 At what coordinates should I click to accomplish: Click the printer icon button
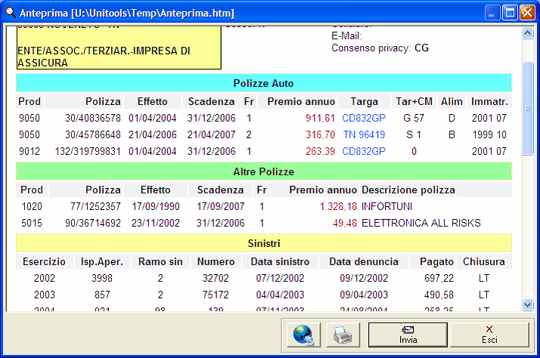pos(343,334)
